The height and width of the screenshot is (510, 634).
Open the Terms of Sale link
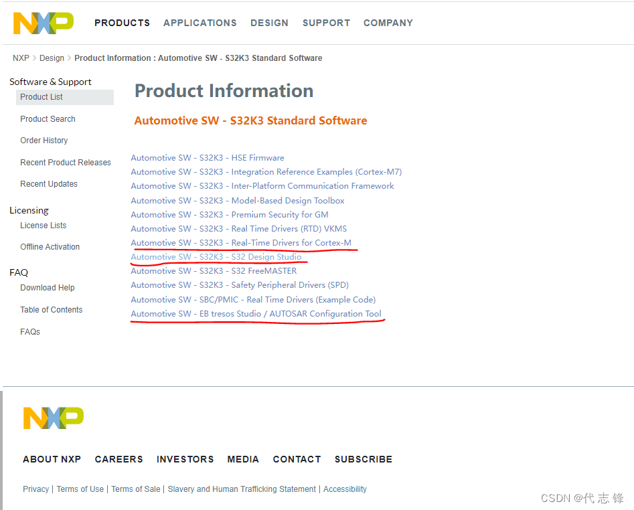coord(136,489)
